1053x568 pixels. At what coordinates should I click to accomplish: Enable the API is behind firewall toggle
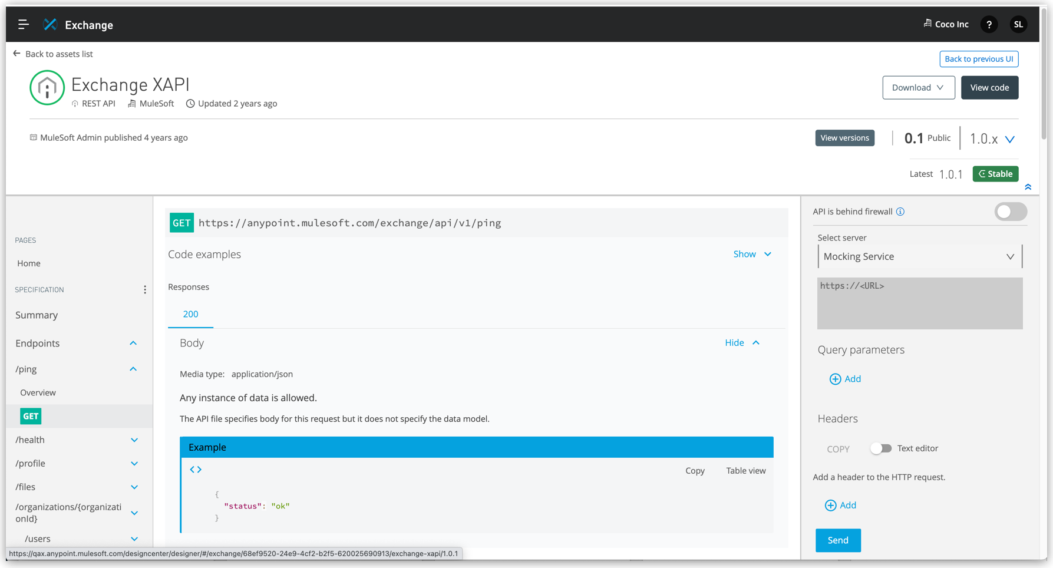click(1011, 212)
